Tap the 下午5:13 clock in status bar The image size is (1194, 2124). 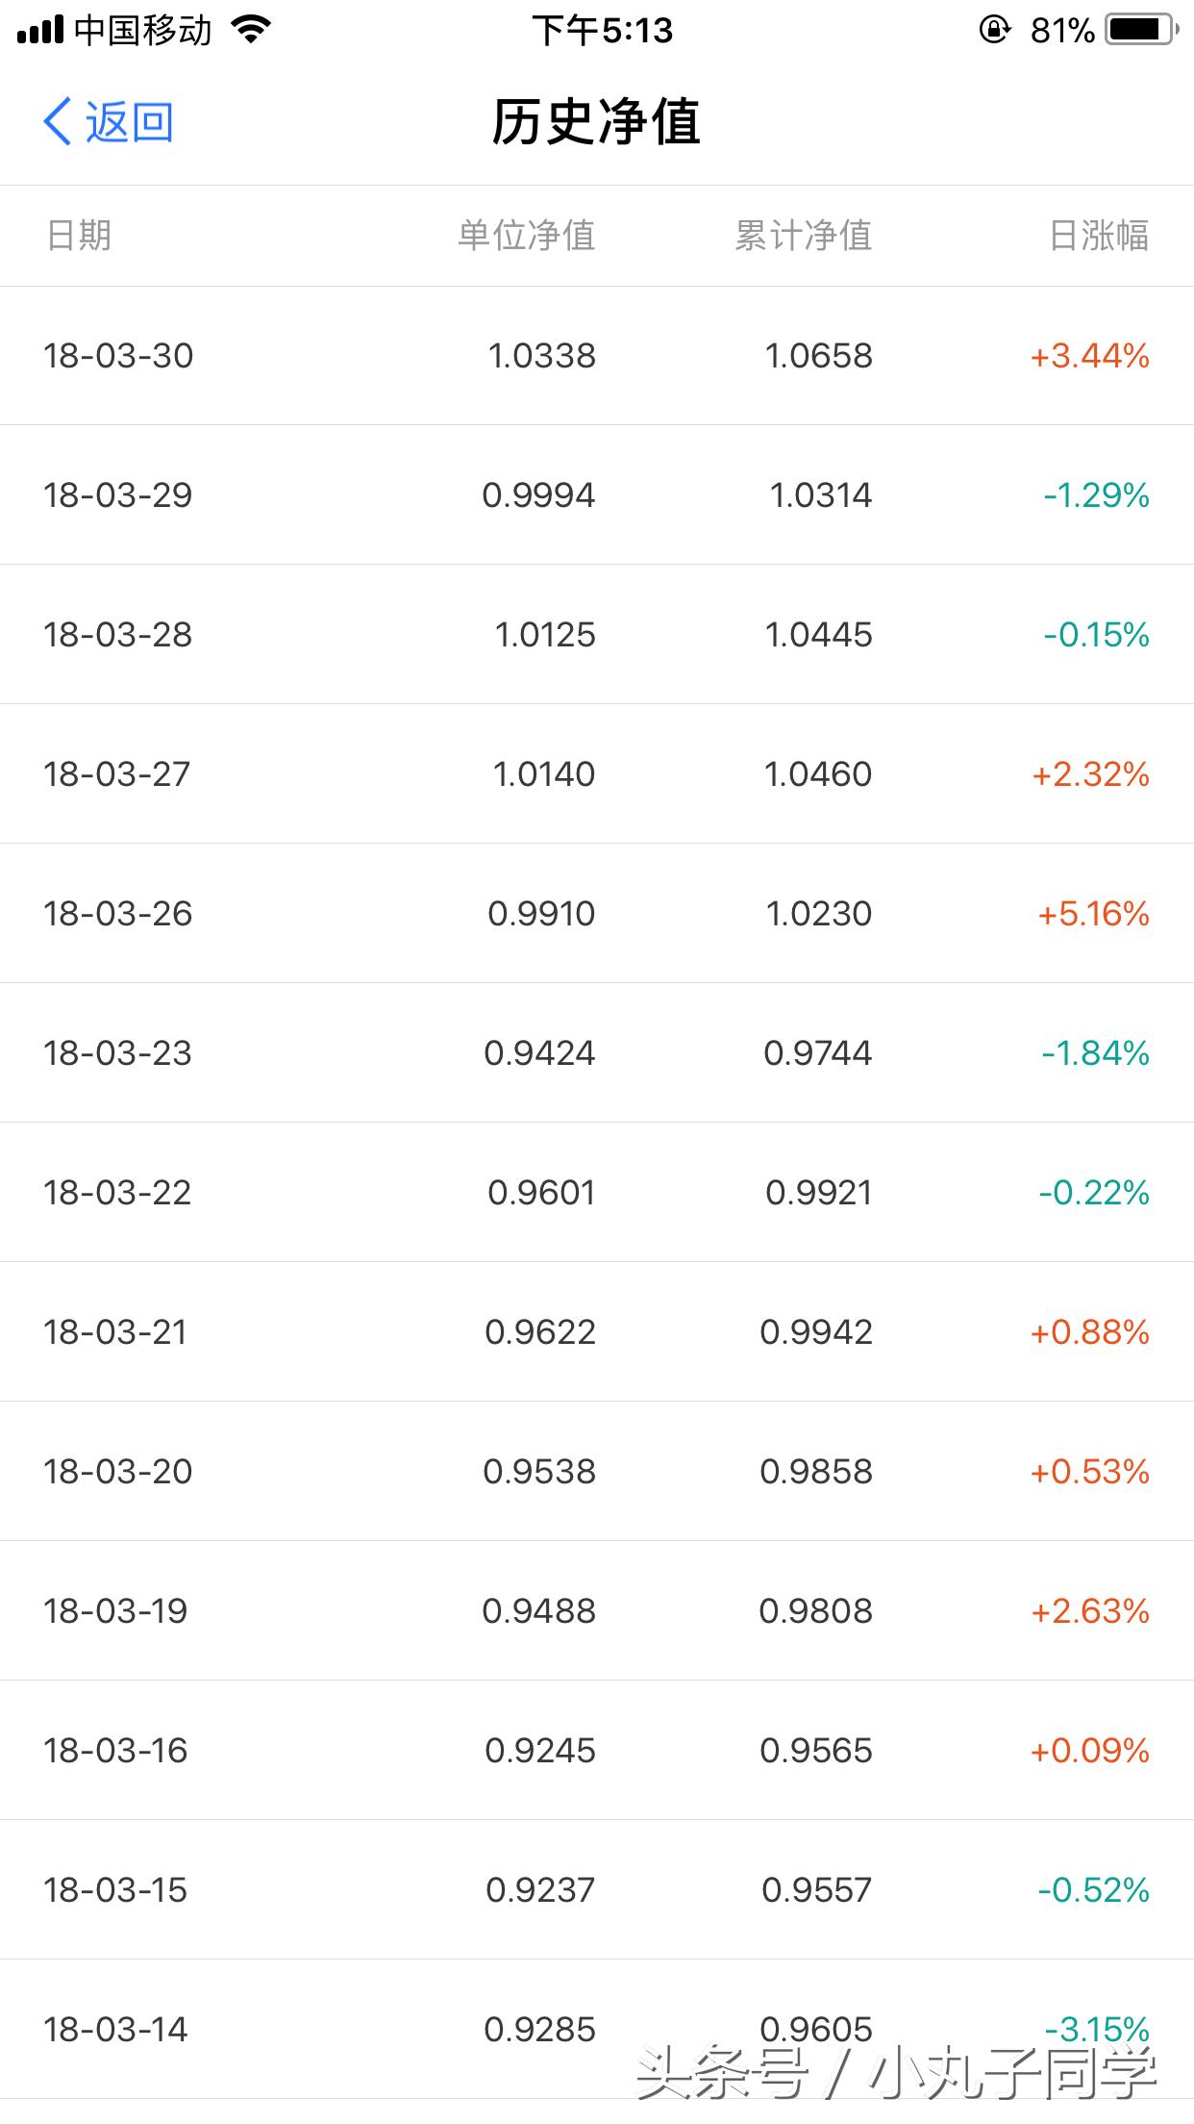[x=603, y=31]
